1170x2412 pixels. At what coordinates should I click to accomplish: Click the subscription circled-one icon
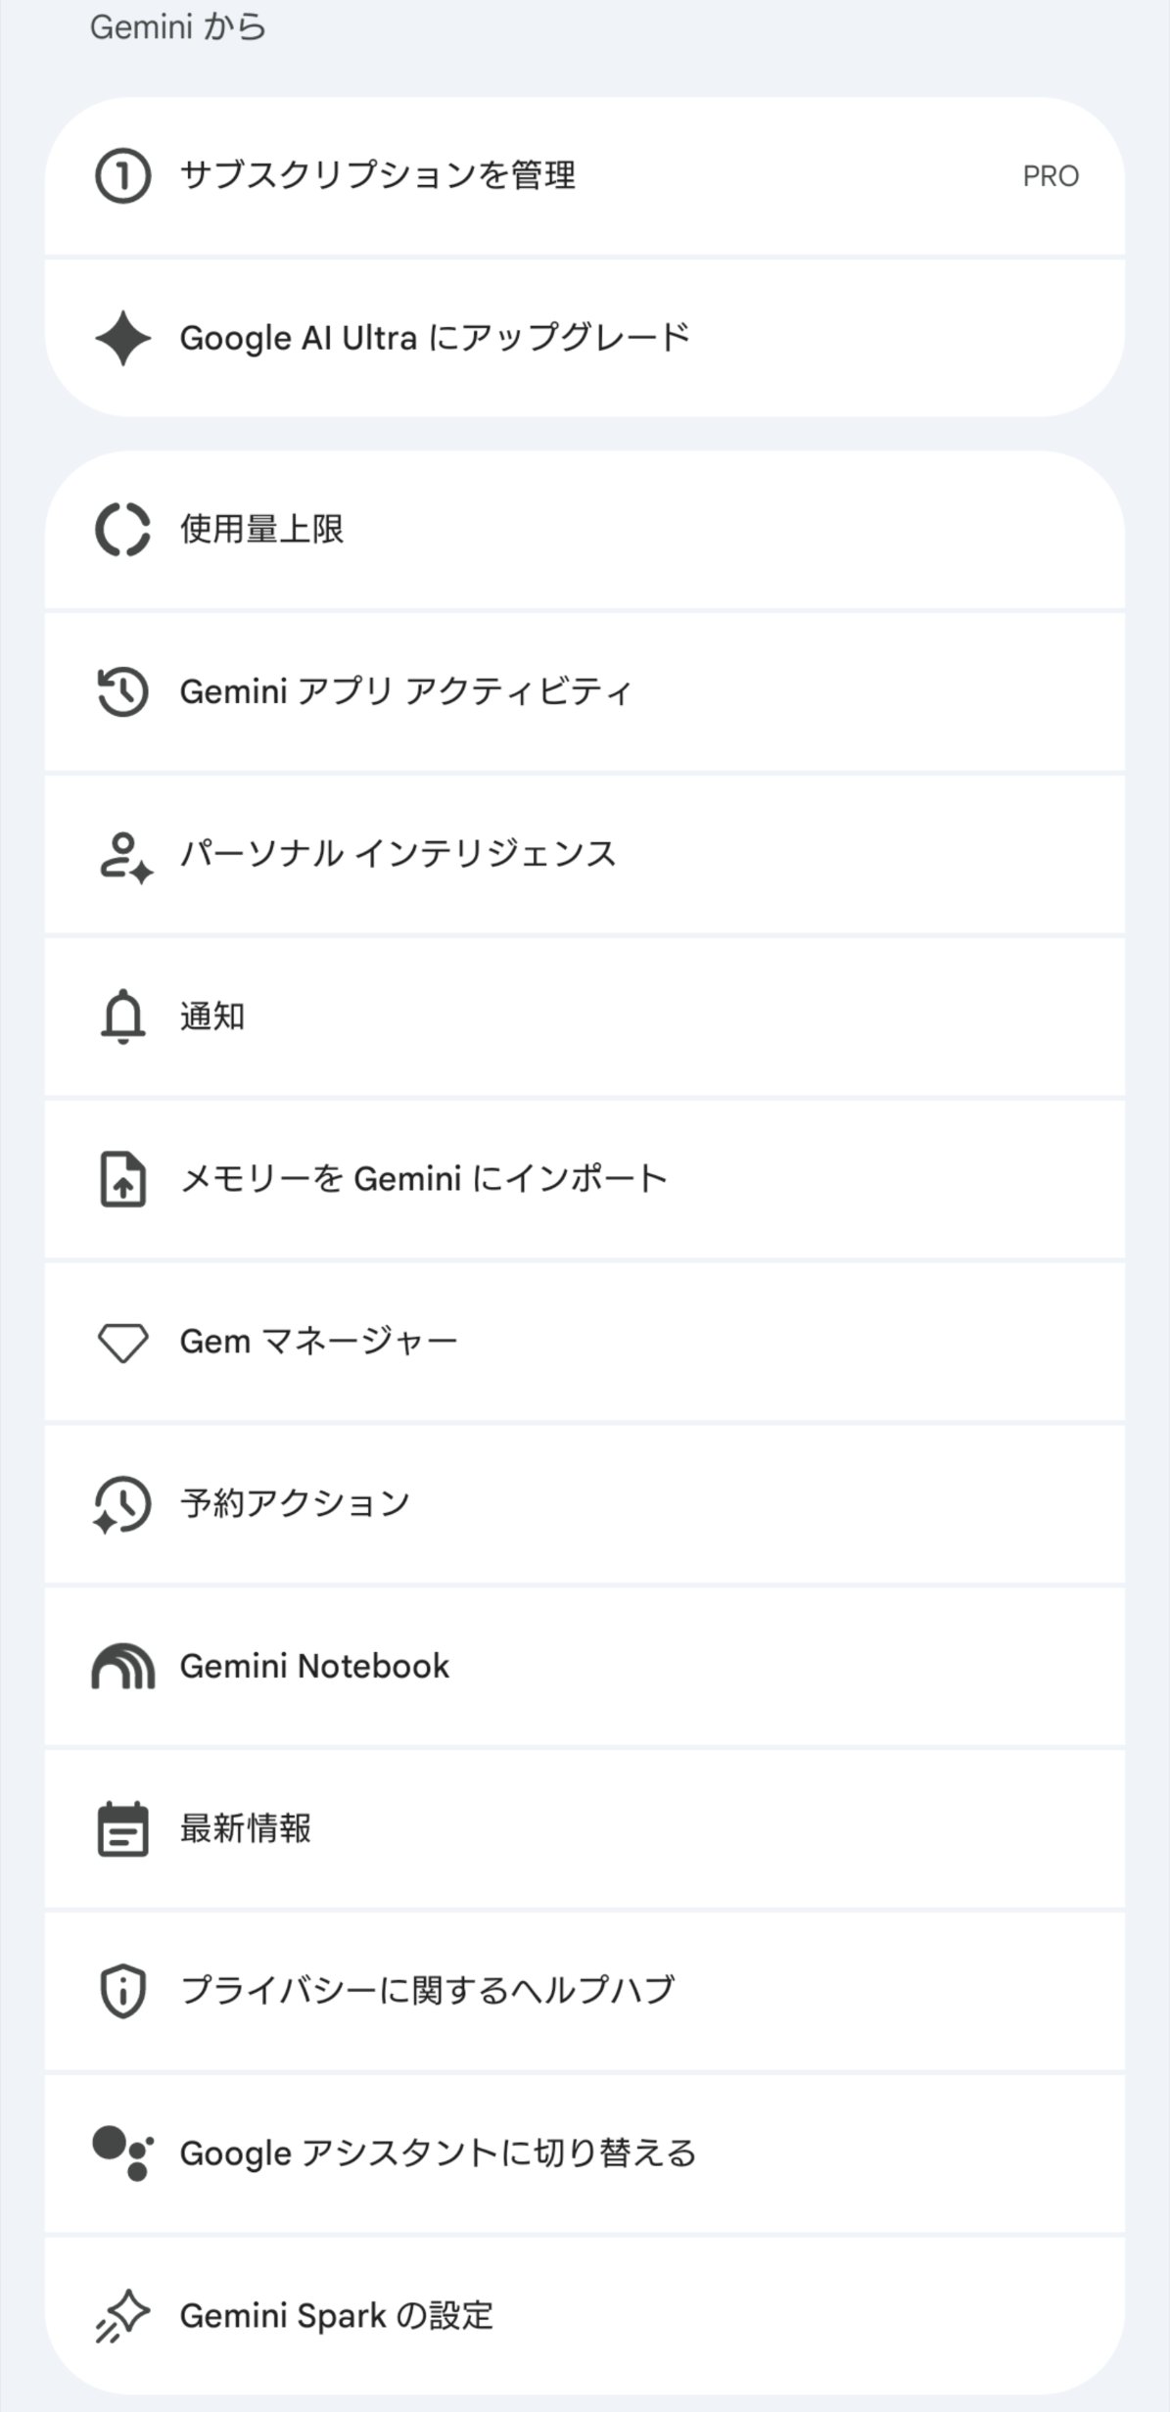tap(122, 176)
